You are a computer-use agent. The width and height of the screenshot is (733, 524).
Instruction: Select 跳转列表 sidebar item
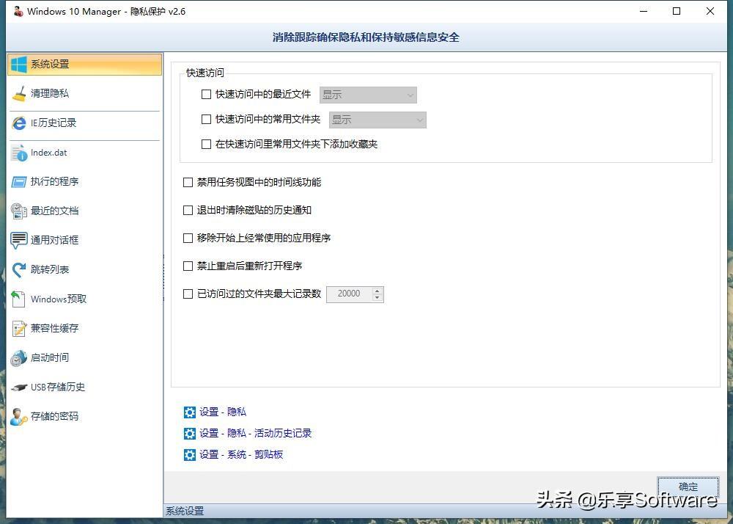(x=84, y=269)
